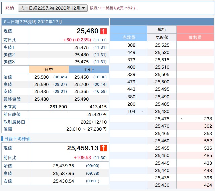This screenshot has width=215, height=191.
Task: Click red up arrow beside 25,459.13 Nikkei average
Action: 103,148
